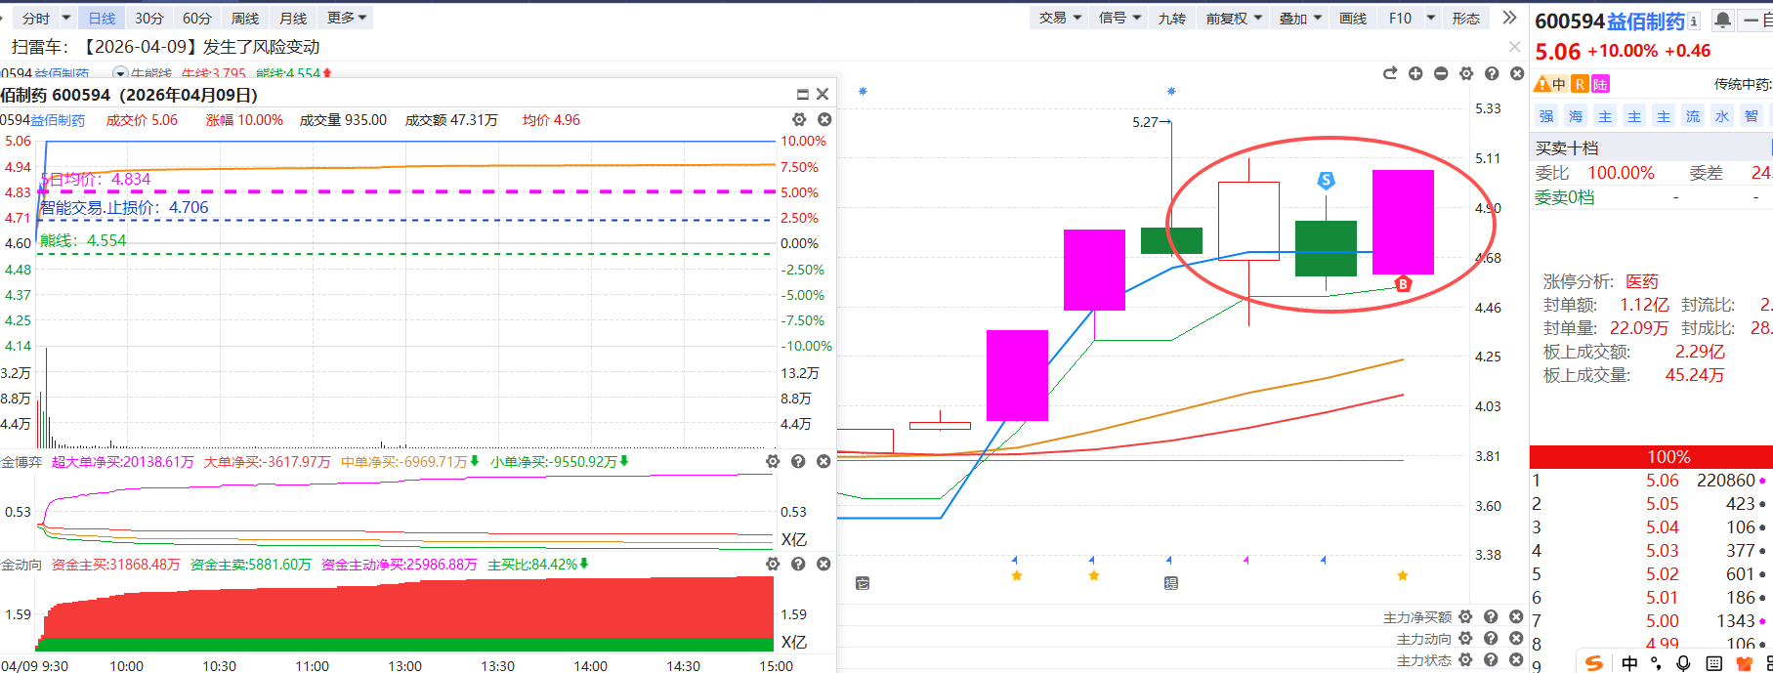Click the chart zoom-in plus icon
1773x673 pixels.
point(1415,73)
